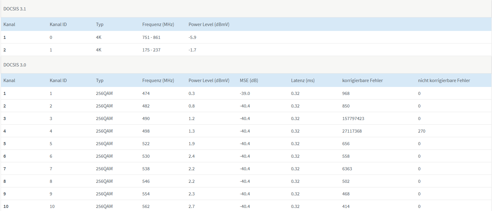Image resolution: width=492 pixels, height=211 pixels.
Task: Click the Latenz (ms) column header
Action: (x=303, y=81)
